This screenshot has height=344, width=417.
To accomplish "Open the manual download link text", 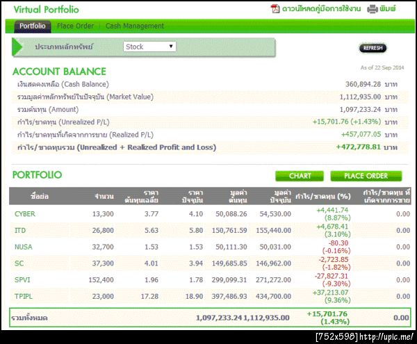I will coord(321,9).
